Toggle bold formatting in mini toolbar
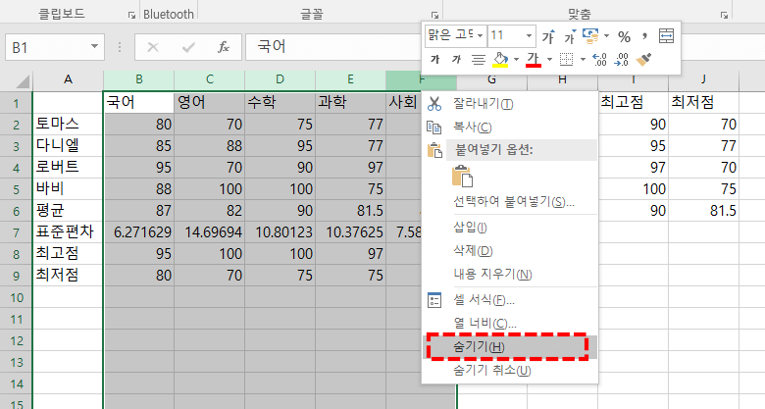The image size is (765, 409). [x=434, y=60]
